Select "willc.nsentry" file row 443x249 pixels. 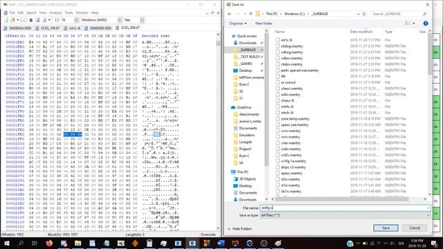291,95
